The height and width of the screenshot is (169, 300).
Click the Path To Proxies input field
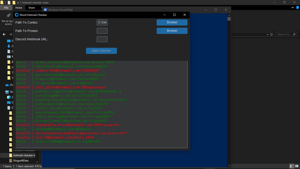point(102,31)
